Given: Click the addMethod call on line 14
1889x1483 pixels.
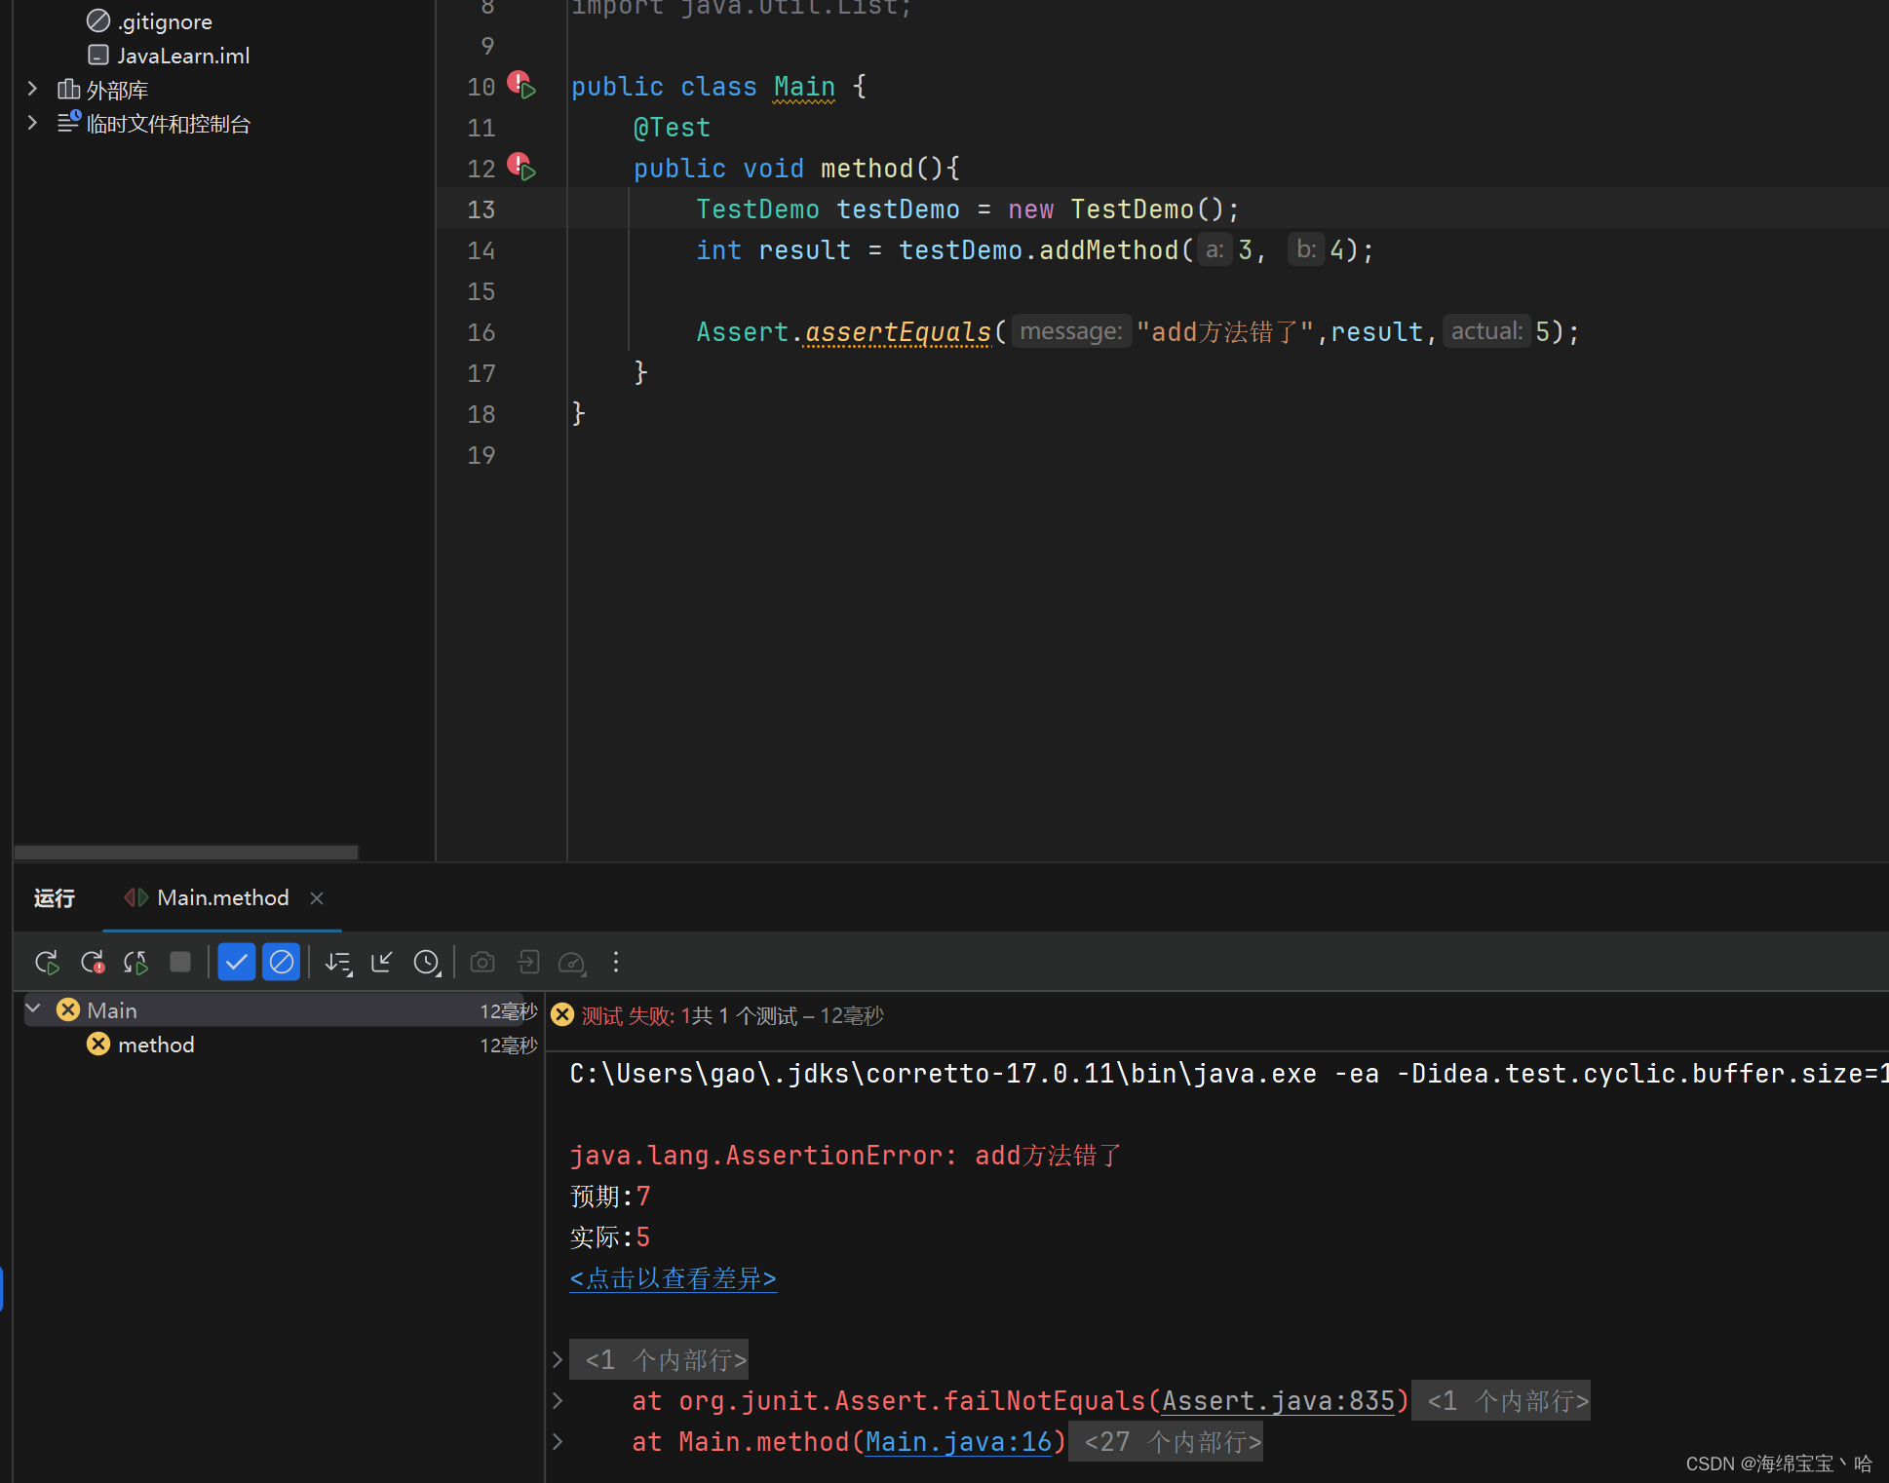Looking at the screenshot, I should (x=1109, y=250).
